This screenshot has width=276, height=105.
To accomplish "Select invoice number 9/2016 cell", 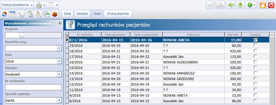I will tap(85, 96).
